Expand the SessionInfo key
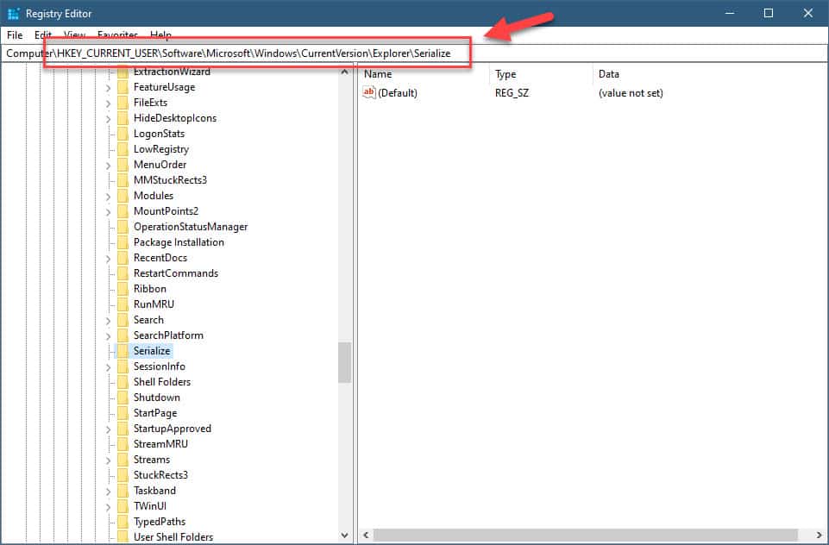Viewport: 829px width, 545px height. pyautogui.click(x=108, y=366)
